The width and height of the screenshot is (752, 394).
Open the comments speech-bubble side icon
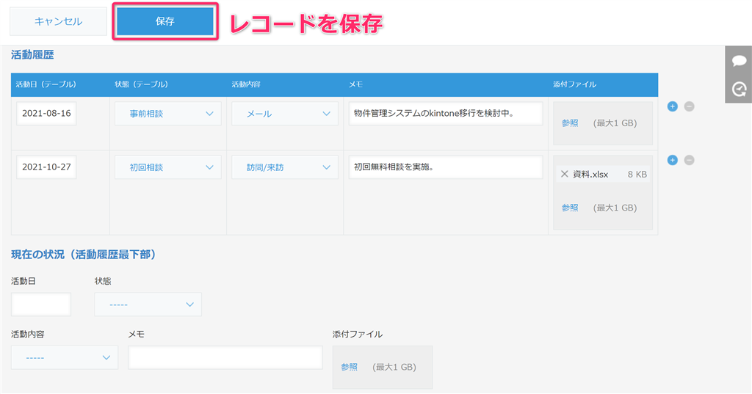(739, 61)
